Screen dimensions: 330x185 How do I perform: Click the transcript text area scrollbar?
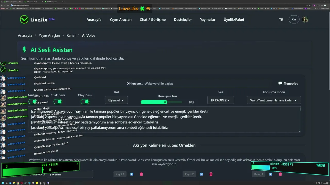pos(300,119)
